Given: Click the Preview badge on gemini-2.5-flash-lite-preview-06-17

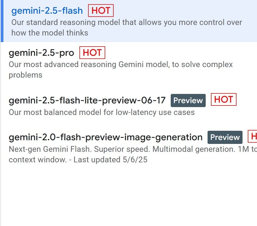Looking at the screenshot, I should [x=188, y=100].
